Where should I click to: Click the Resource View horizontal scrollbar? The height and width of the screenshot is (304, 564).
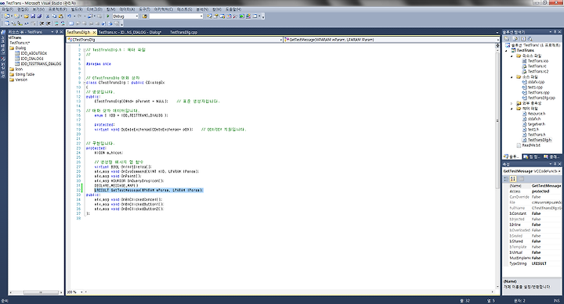pos(36,292)
